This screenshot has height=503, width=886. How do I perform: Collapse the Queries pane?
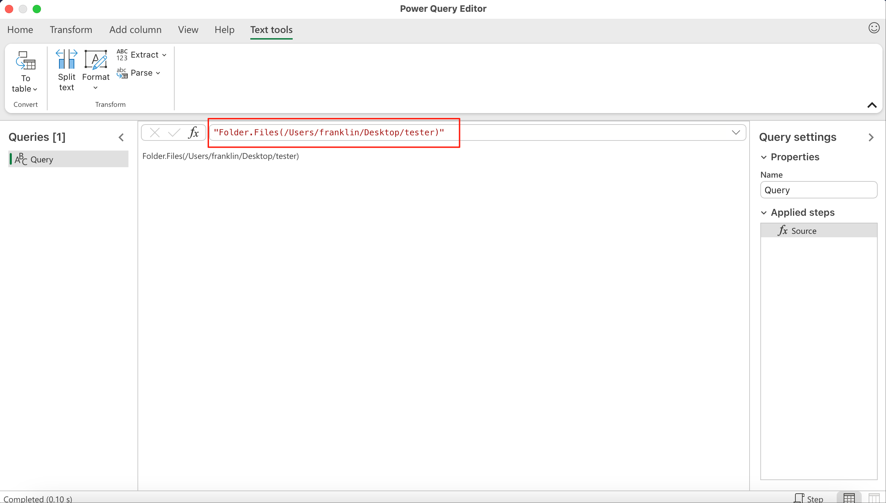pyautogui.click(x=121, y=138)
